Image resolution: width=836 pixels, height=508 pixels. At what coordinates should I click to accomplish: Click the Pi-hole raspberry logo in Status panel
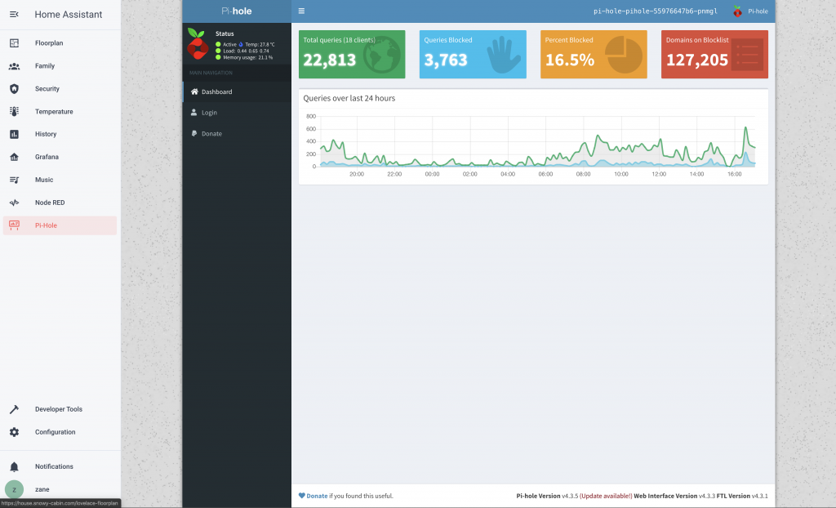[198, 44]
